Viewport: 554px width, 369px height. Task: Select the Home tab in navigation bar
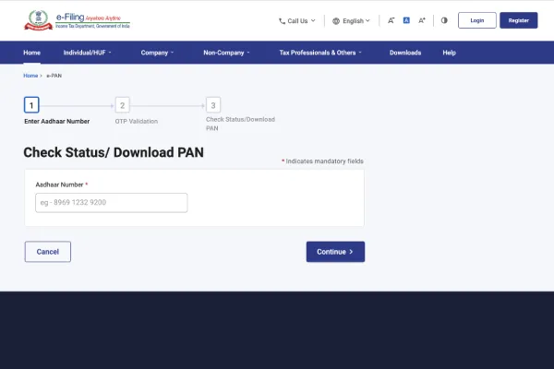[x=32, y=53]
